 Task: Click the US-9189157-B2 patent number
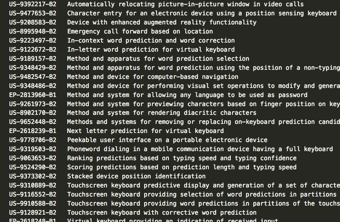tap(33, 59)
